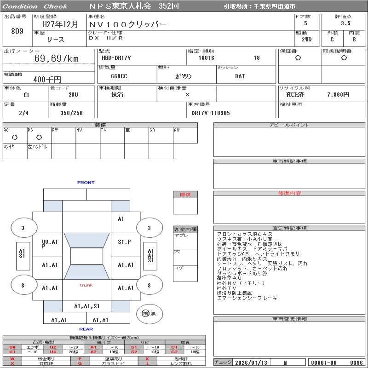
Task: Click the lot number 809
Action: [17, 31]
